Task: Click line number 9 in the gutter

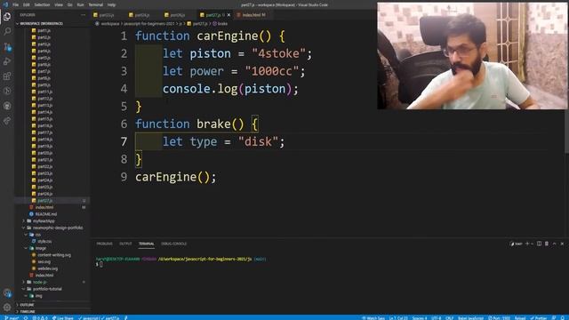Action: click(x=124, y=177)
